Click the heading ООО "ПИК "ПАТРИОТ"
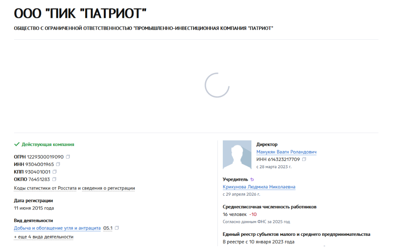The width and height of the screenshot is (401, 250). tap(80, 13)
